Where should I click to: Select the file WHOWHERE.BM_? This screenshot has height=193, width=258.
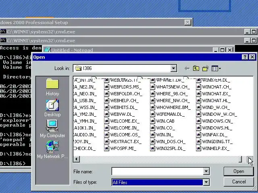[171, 107]
